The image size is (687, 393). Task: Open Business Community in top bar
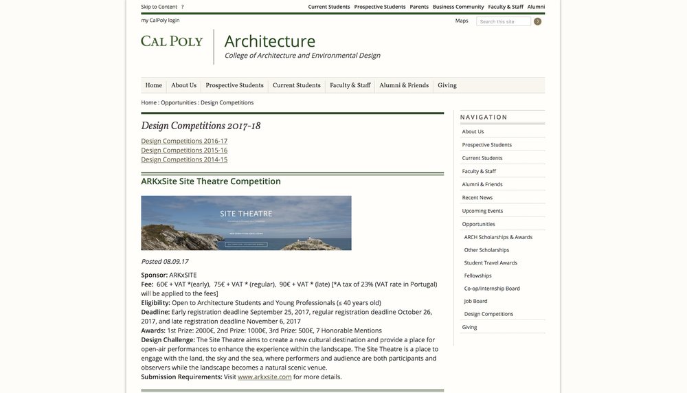[x=458, y=7]
